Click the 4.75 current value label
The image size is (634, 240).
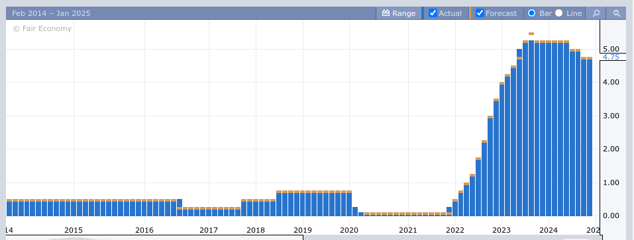[x=611, y=57]
